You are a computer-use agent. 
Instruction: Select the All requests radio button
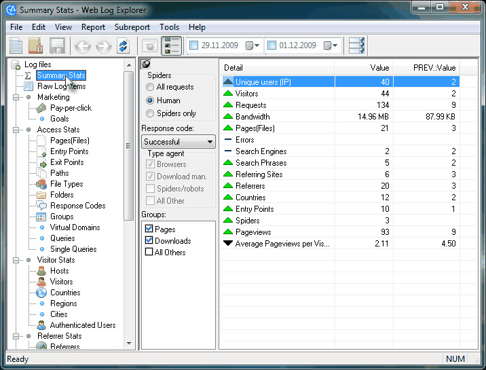point(150,87)
